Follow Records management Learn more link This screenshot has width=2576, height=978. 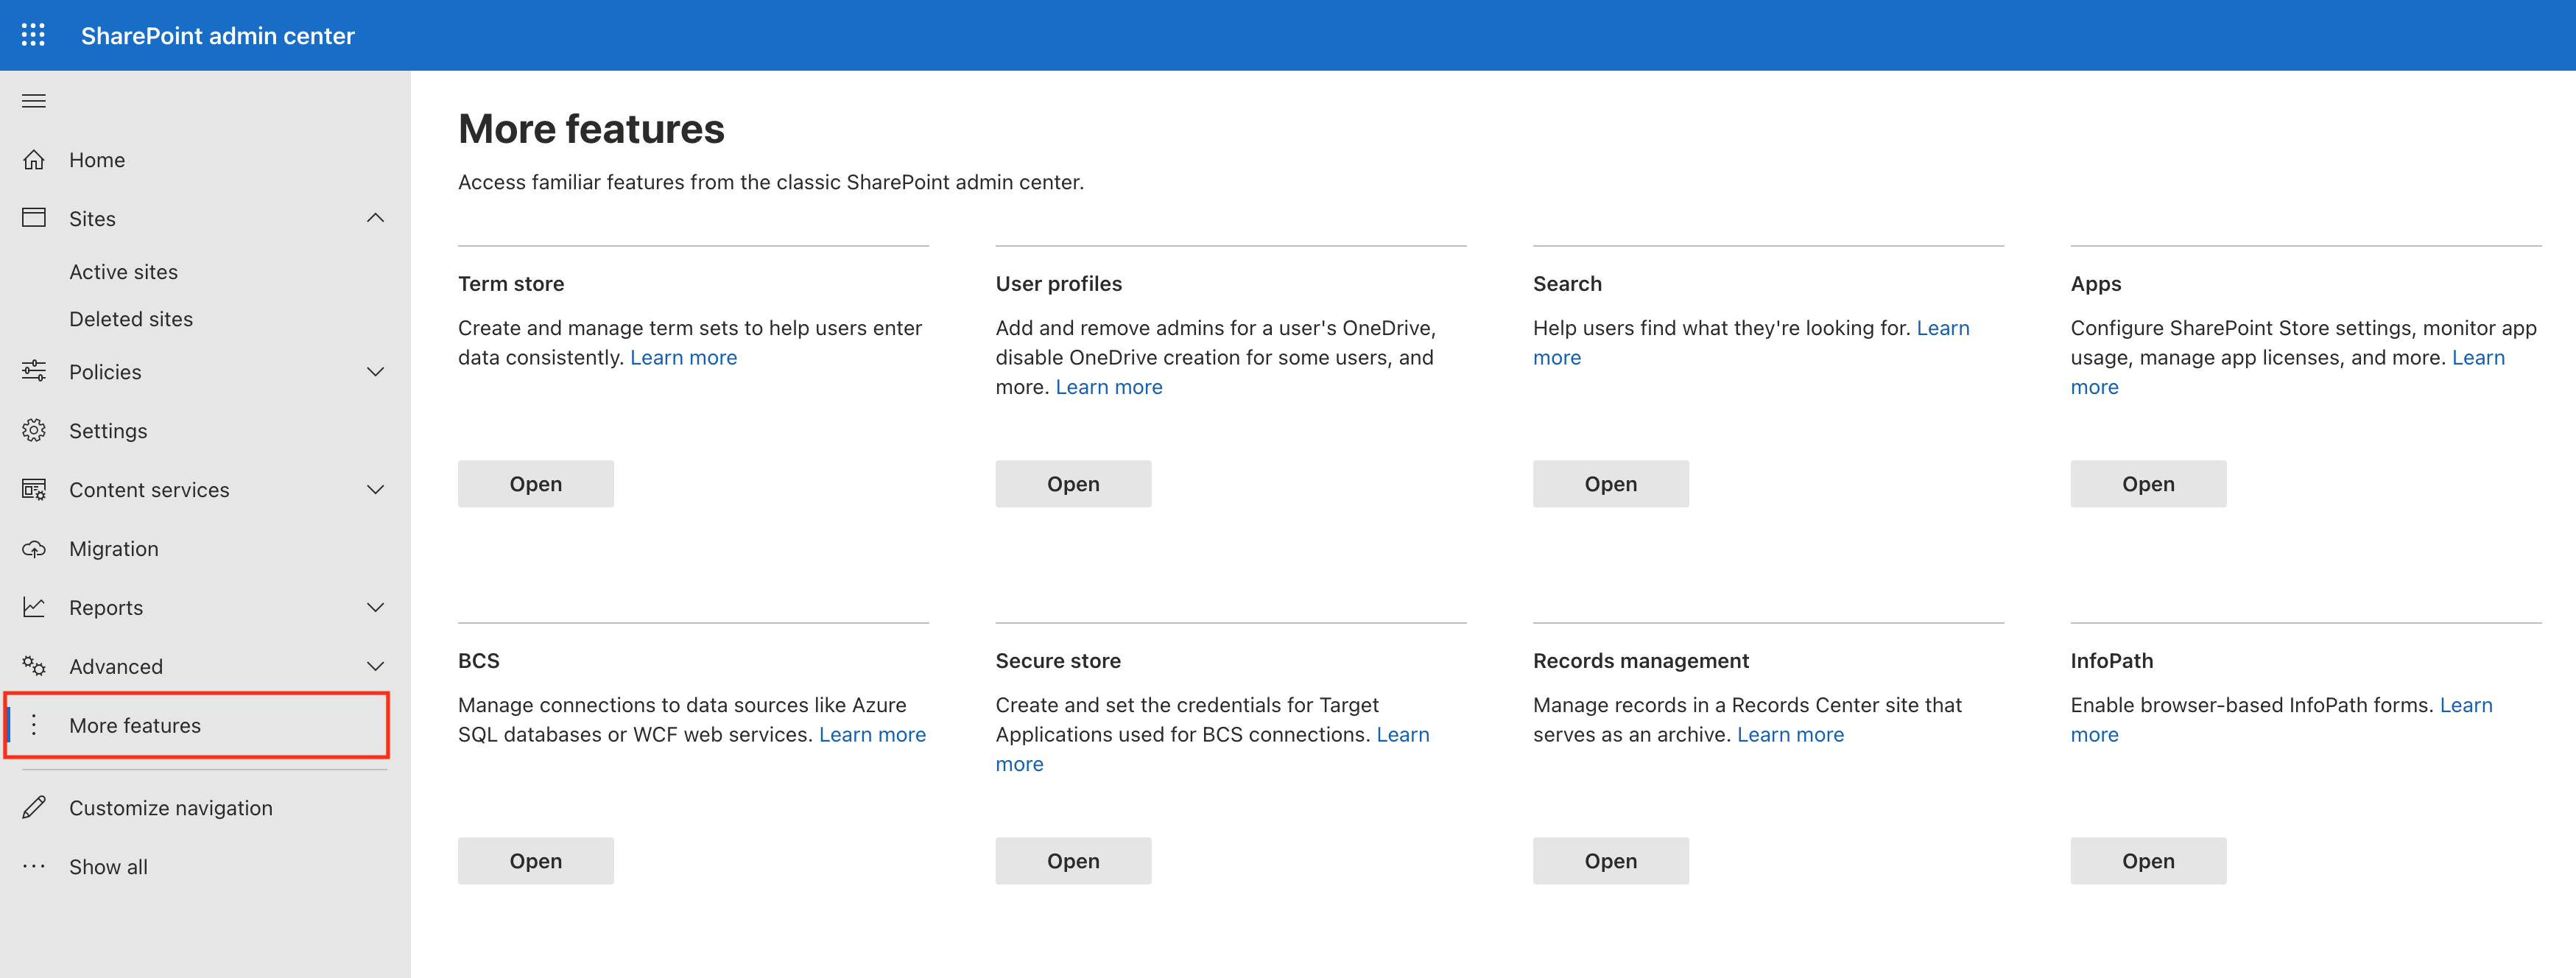pos(1790,735)
